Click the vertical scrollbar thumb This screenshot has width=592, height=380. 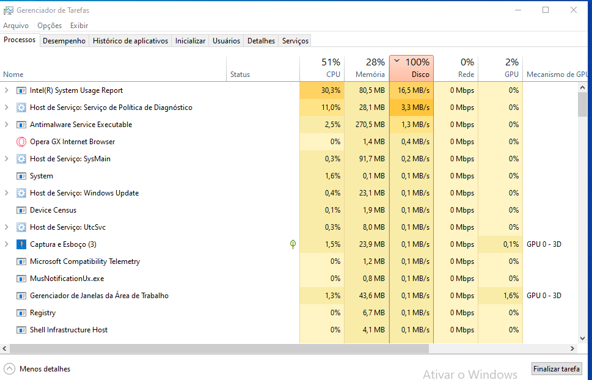pyautogui.click(x=582, y=104)
